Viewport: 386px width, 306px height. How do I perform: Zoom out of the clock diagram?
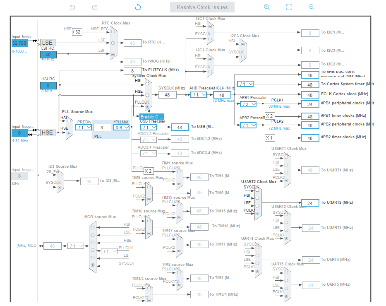pos(310,7)
